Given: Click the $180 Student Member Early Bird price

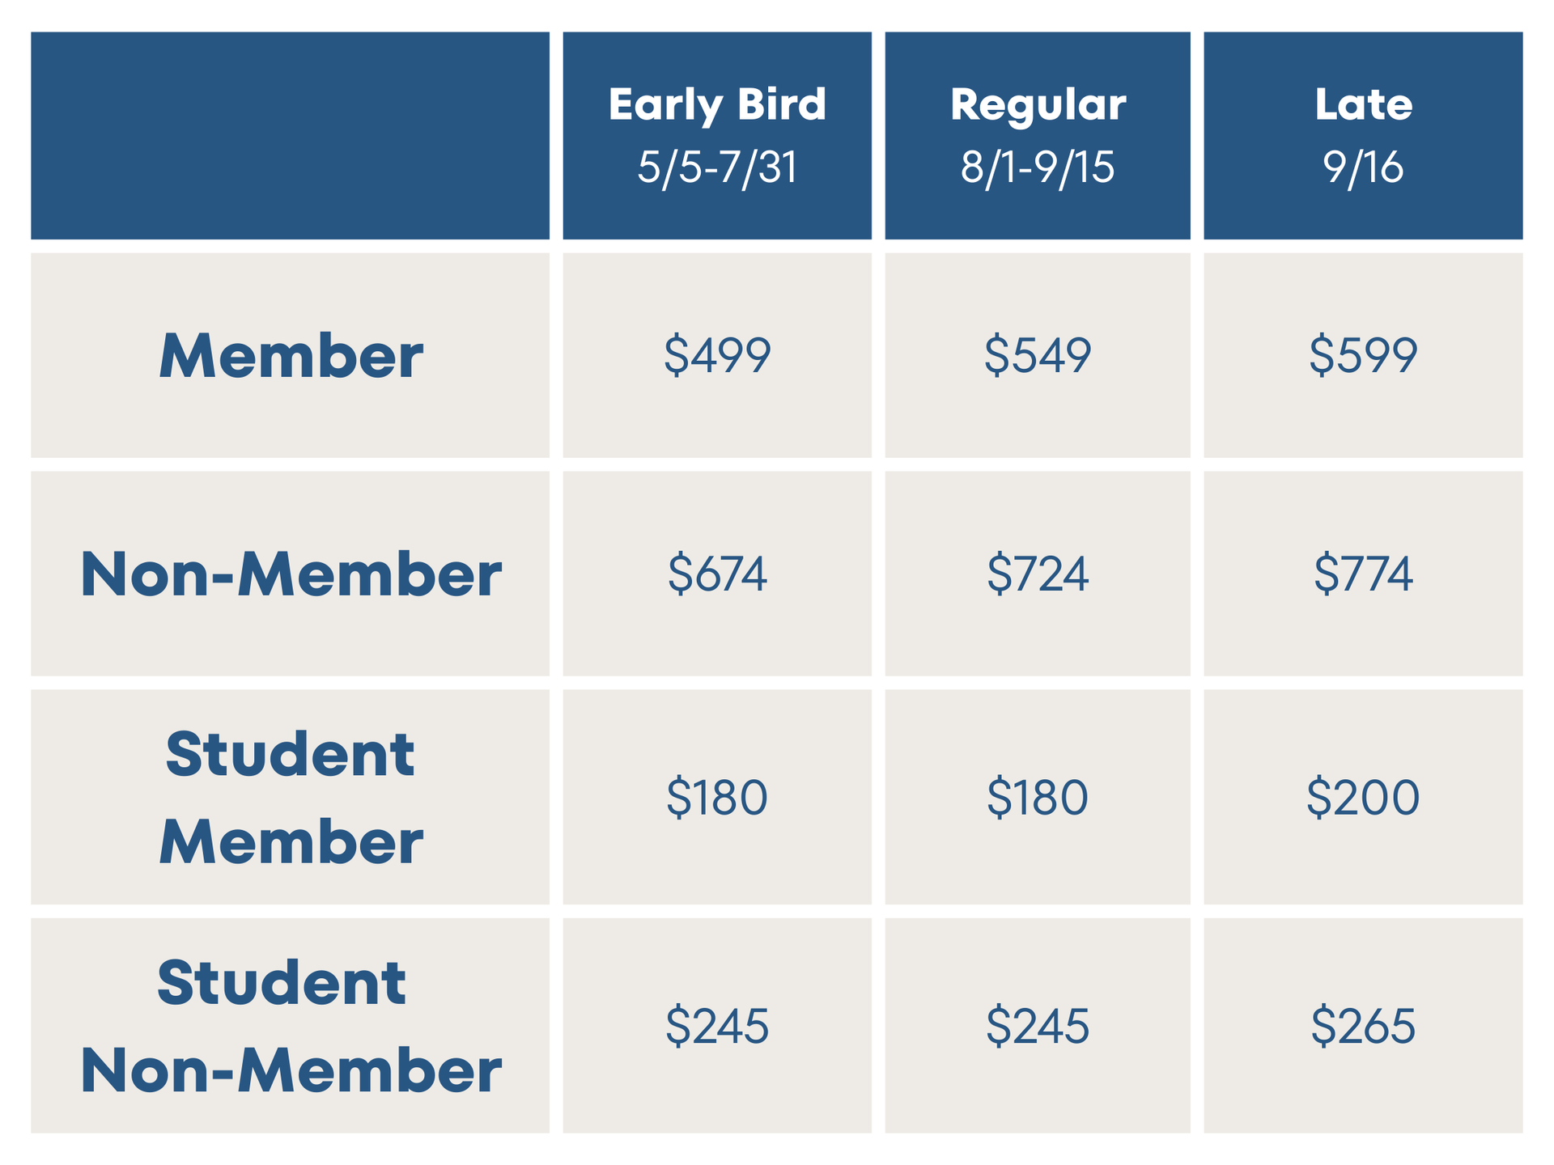Looking at the screenshot, I should click(717, 797).
